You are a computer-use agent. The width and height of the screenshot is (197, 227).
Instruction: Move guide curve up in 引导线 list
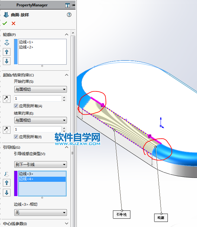pyautogui.click(x=7, y=182)
